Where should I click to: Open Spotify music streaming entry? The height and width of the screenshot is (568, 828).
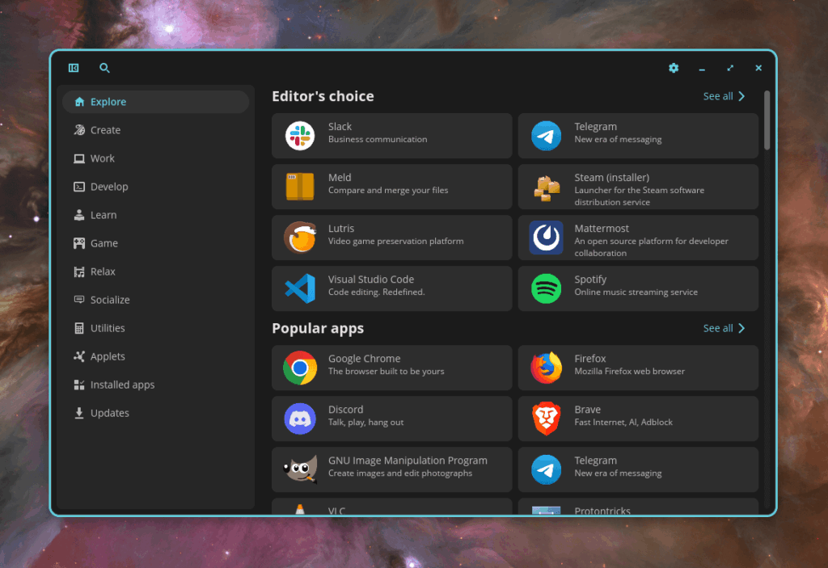pos(638,288)
